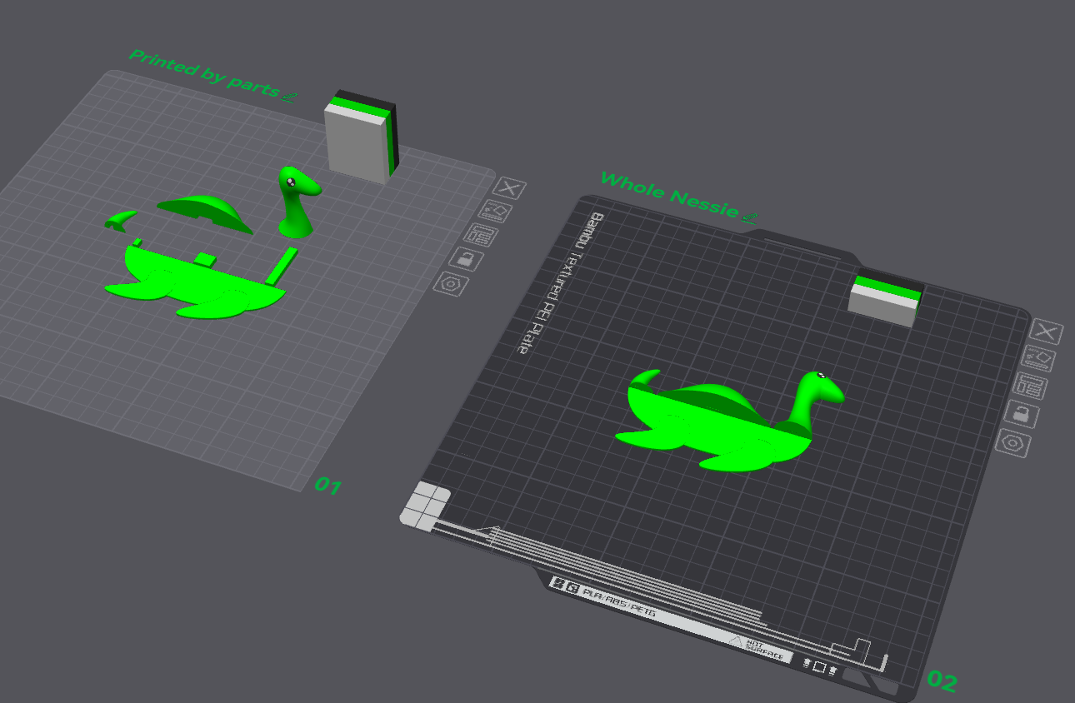Select the wipe tower on plate 02

pyautogui.click(x=885, y=297)
